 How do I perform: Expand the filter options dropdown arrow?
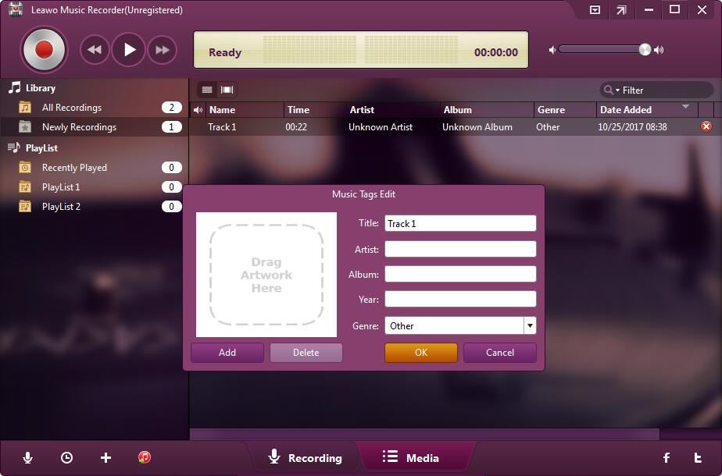(619, 91)
